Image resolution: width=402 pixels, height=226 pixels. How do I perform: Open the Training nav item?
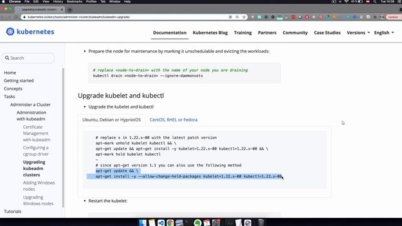(243, 33)
